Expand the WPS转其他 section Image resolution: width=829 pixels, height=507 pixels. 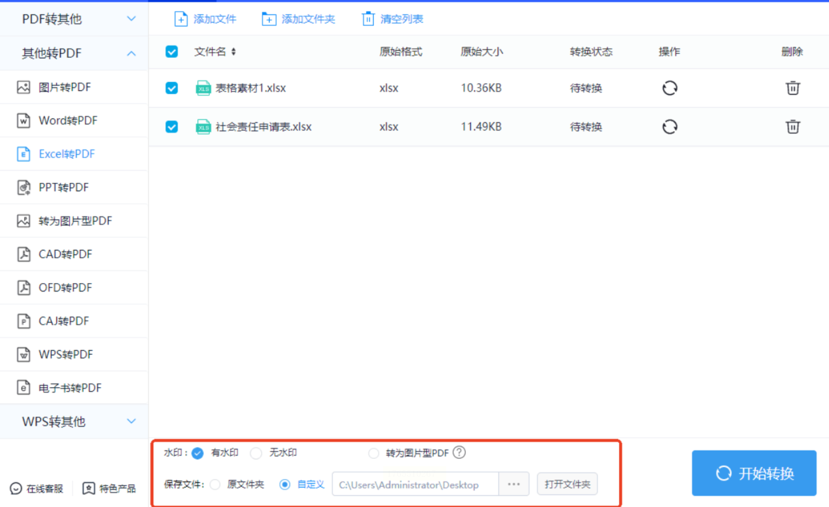[x=131, y=421]
